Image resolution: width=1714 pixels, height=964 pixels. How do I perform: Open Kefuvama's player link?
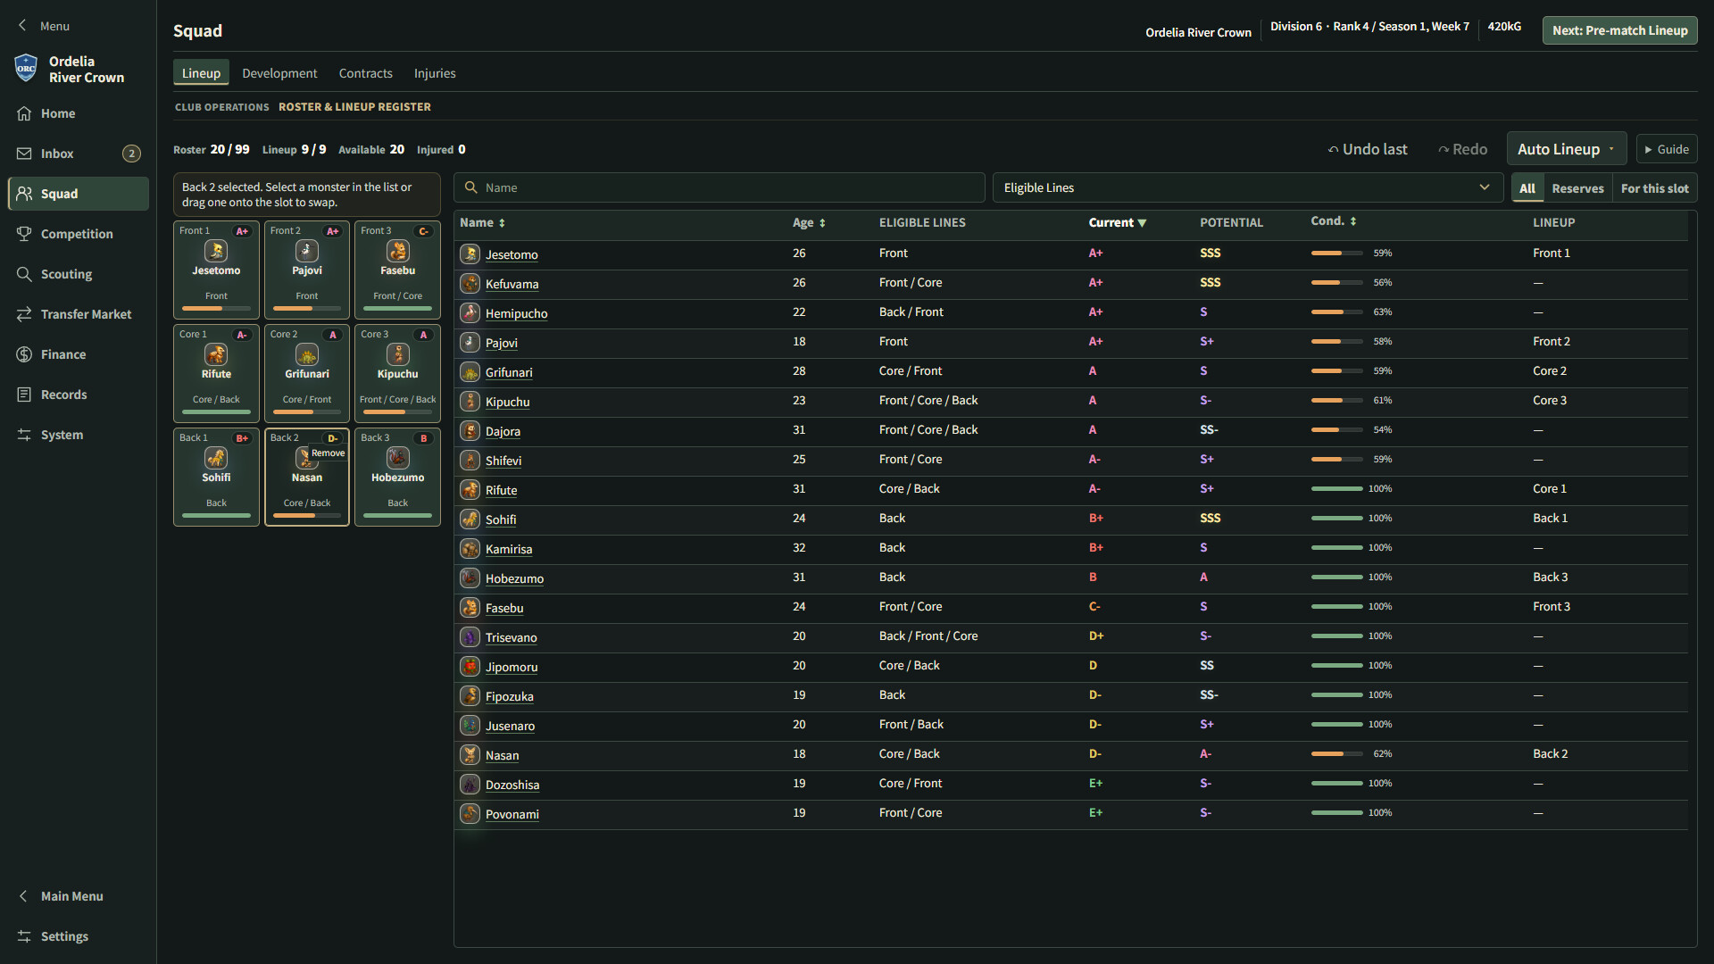512,284
